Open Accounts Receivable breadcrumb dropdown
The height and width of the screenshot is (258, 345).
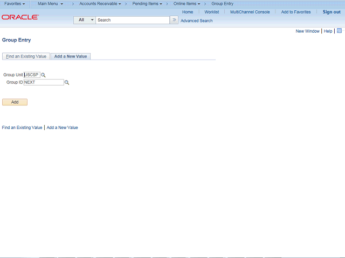click(100, 4)
